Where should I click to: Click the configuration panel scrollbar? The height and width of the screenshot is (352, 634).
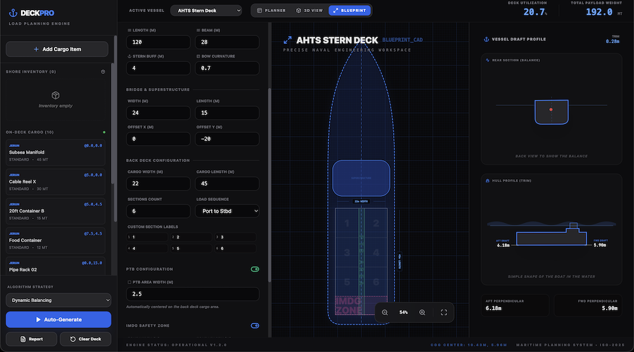pos(269,185)
